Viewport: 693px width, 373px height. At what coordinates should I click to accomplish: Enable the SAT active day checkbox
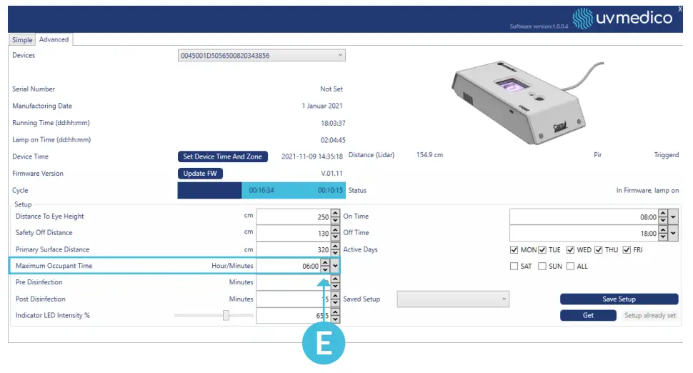pyautogui.click(x=514, y=266)
